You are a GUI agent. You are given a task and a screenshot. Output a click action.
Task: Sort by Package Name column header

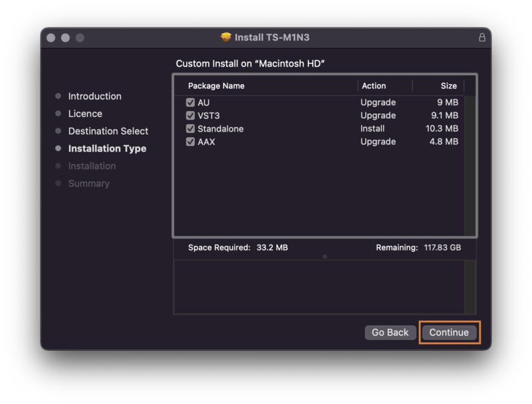pos(216,86)
